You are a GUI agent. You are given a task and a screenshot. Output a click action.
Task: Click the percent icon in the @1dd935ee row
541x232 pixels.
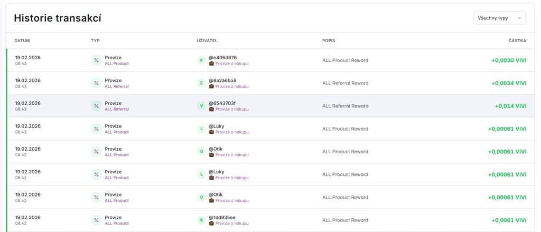click(x=96, y=220)
